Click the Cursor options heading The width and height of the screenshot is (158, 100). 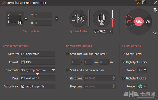click(131, 46)
